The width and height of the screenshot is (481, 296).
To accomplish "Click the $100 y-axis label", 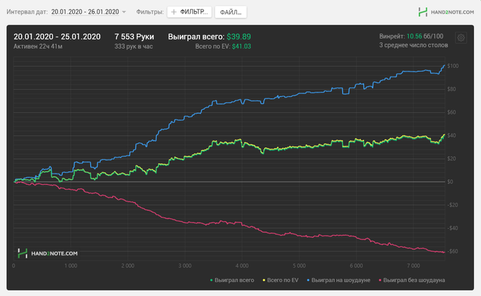I will 453,66.
